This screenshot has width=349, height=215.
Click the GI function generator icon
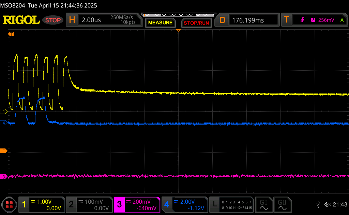click(x=264, y=205)
